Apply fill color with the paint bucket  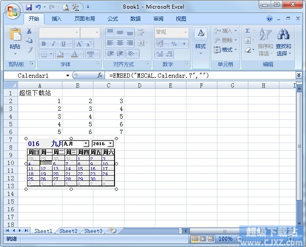click(x=60, y=54)
